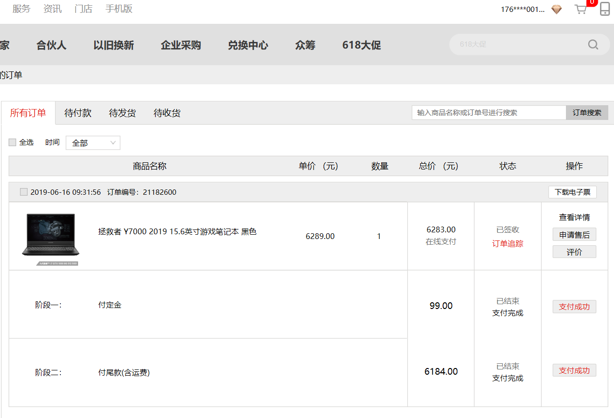Click the account name 176****001...

click(523, 9)
